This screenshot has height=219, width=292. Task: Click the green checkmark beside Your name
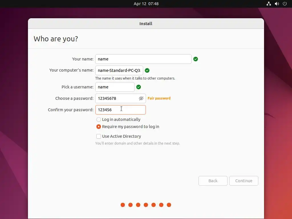point(196,59)
